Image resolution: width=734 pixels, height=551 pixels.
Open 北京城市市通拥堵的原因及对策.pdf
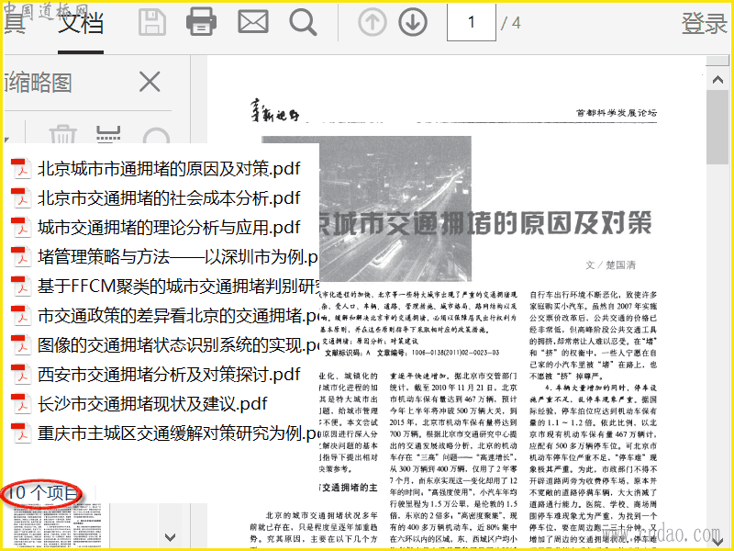click(x=169, y=169)
